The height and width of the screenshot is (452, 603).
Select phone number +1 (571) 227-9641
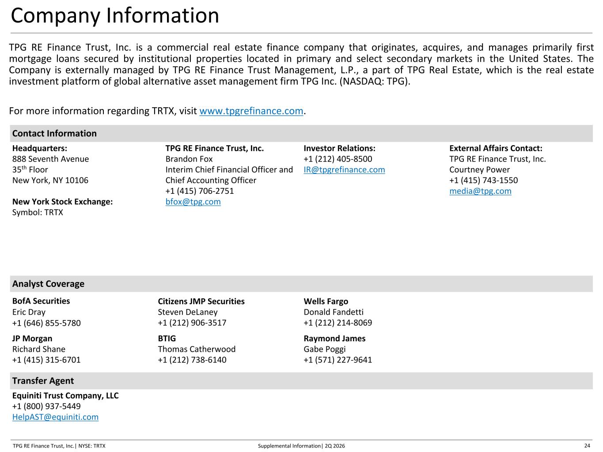click(x=338, y=360)
